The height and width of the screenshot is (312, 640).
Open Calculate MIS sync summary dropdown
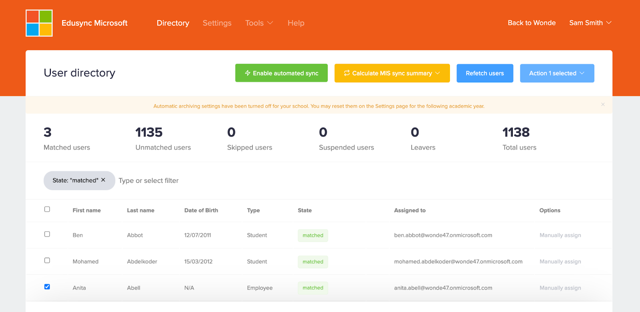[392, 73]
